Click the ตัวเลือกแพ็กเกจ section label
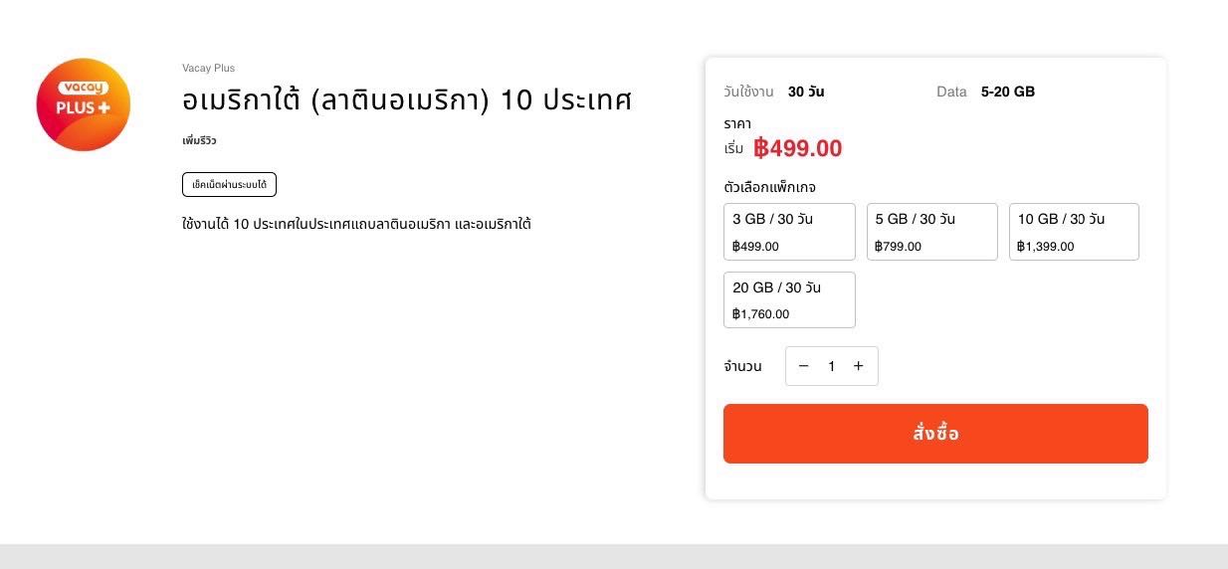The height and width of the screenshot is (569, 1228). click(x=770, y=187)
